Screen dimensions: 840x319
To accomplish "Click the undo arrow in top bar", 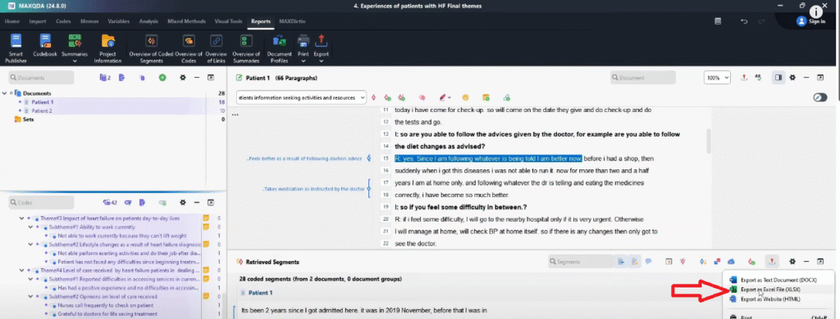I will tap(744, 21).
